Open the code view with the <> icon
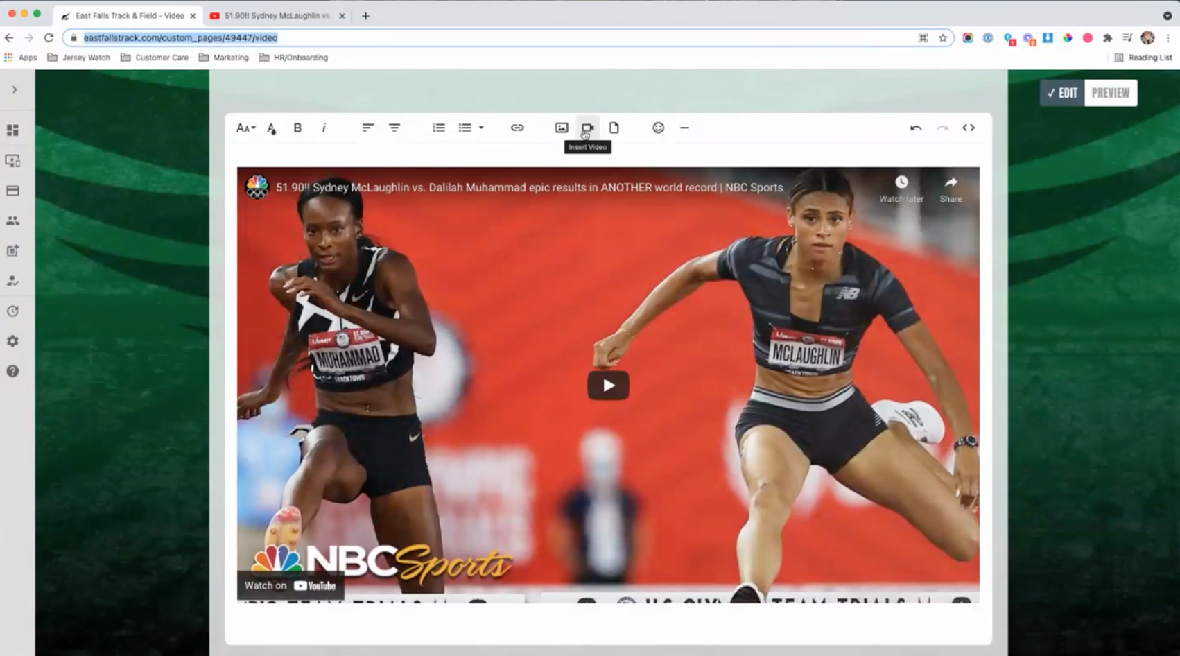 click(969, 128)
